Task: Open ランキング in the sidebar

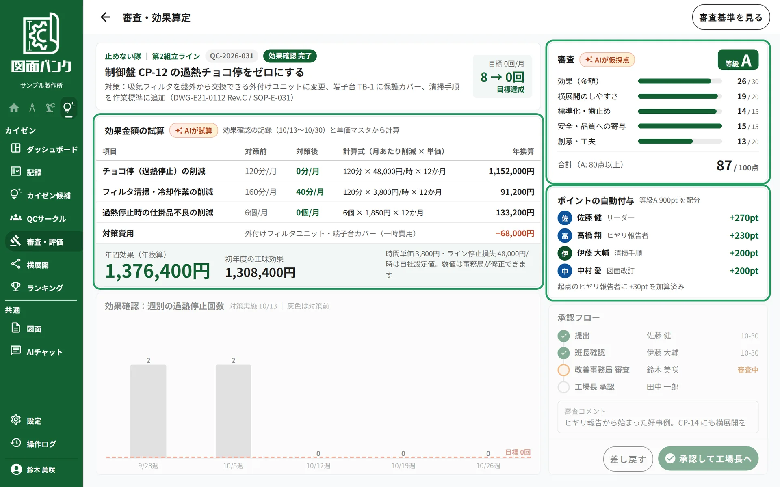Action: point(44,288)
